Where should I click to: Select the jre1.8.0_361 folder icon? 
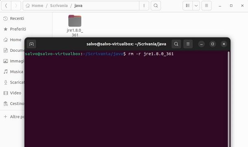pyautogui.click(x=75, y=21)
